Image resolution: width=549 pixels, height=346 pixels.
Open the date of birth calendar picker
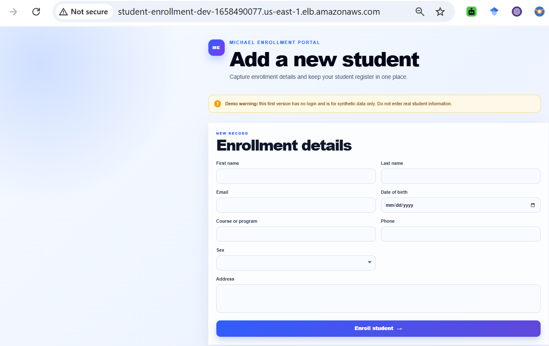pyautogui.click(x=533, y=205)
